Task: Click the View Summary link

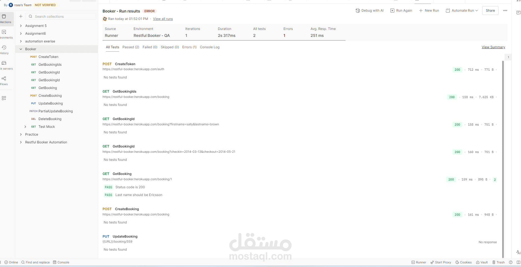Action: [493, 47]
